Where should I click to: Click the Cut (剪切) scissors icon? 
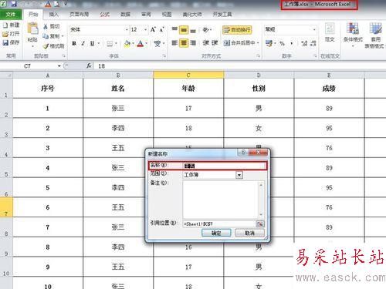(x=46, y=26)
